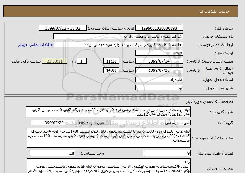
Task: Click the label تاریخ و ساعت اعلان عمومی
Action: (111, 28)
